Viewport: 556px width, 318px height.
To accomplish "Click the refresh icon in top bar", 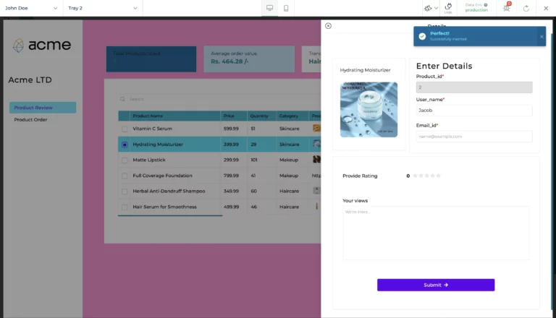I will click(526, 8).
